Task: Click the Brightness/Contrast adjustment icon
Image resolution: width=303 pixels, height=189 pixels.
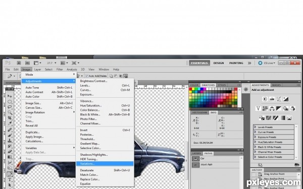Action: pyautogui.click(x=265, y=99)
